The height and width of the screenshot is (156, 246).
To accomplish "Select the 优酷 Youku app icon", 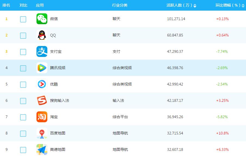I will 42,84.
